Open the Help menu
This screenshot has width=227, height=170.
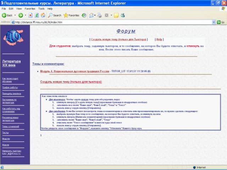(x=50, y=8)
